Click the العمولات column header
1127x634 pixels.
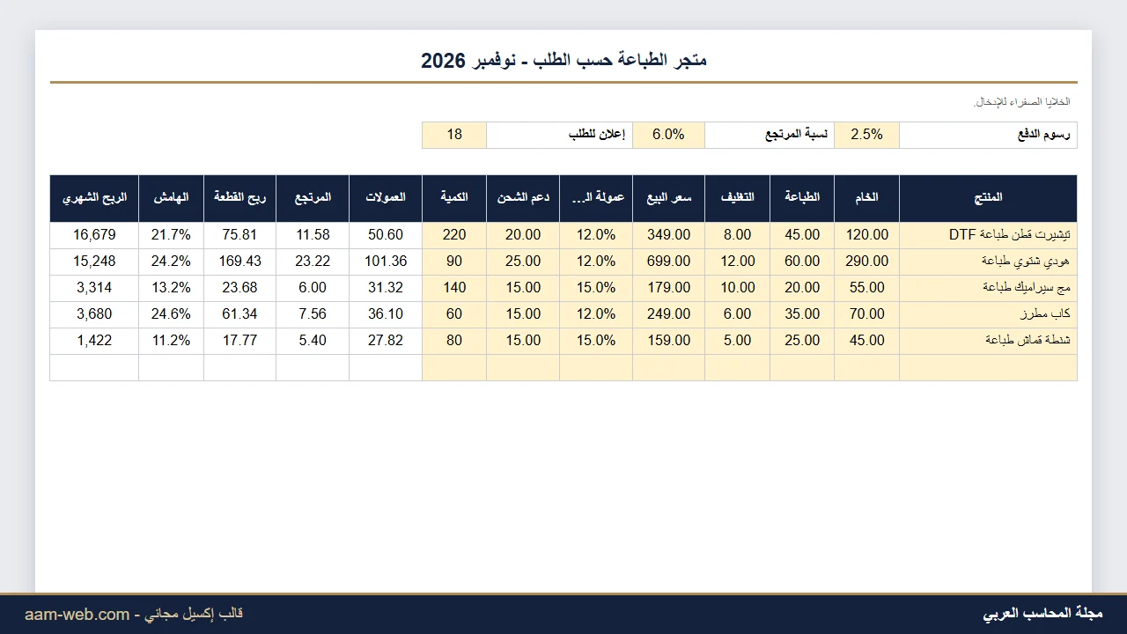[x=386, y=198]
